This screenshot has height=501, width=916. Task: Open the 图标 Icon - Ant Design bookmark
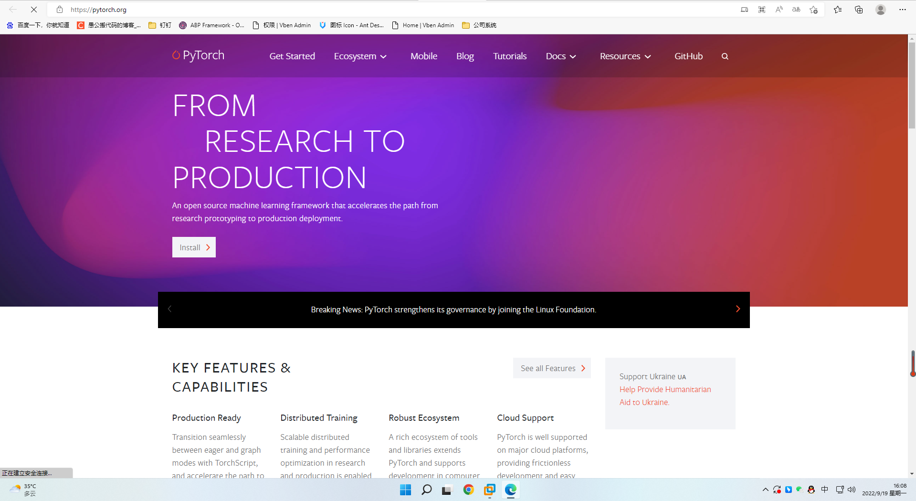351,25
